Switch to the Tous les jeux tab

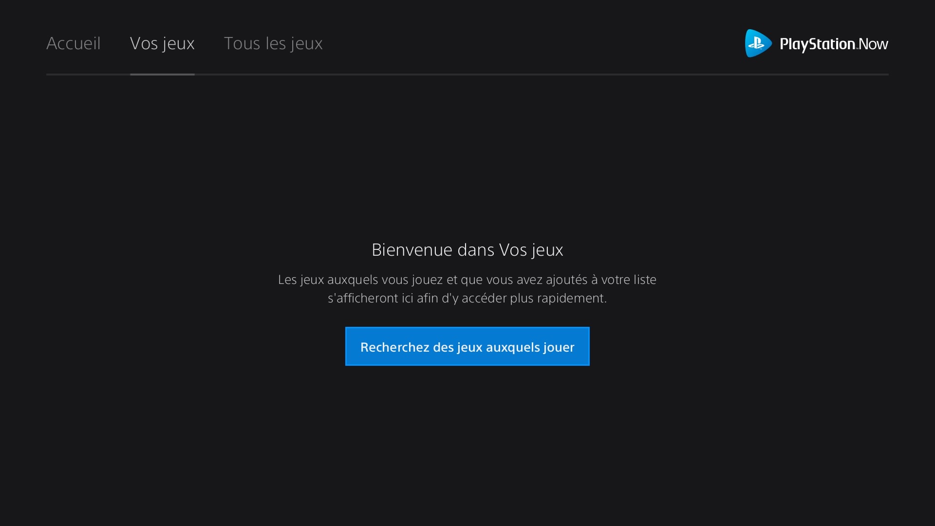(x=273, y=43)
